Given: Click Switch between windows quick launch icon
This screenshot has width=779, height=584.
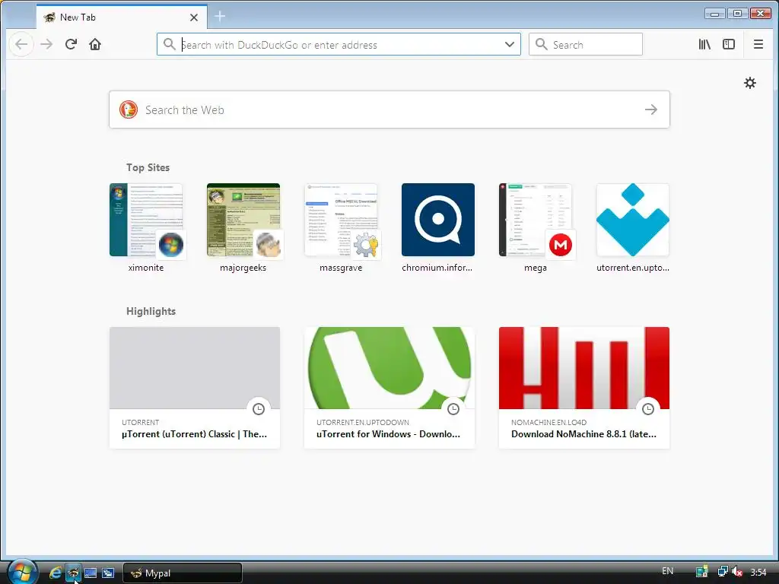Looking at the screenshot, I should [x=108, y=573].
